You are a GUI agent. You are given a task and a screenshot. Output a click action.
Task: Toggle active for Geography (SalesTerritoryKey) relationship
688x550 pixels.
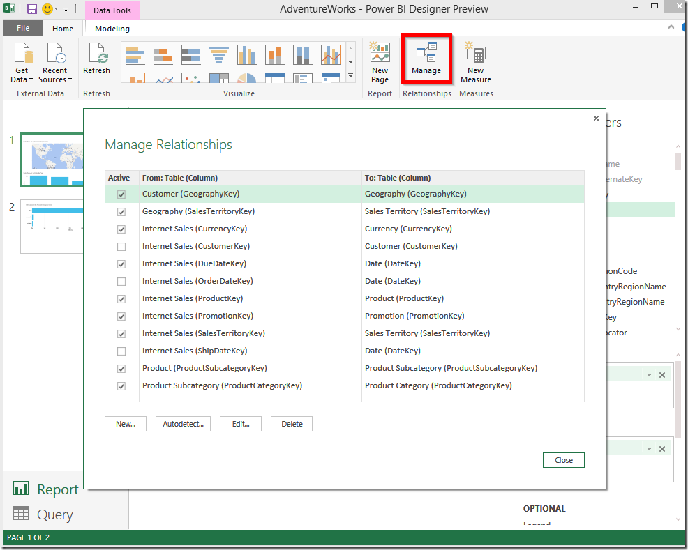point(121,212)
